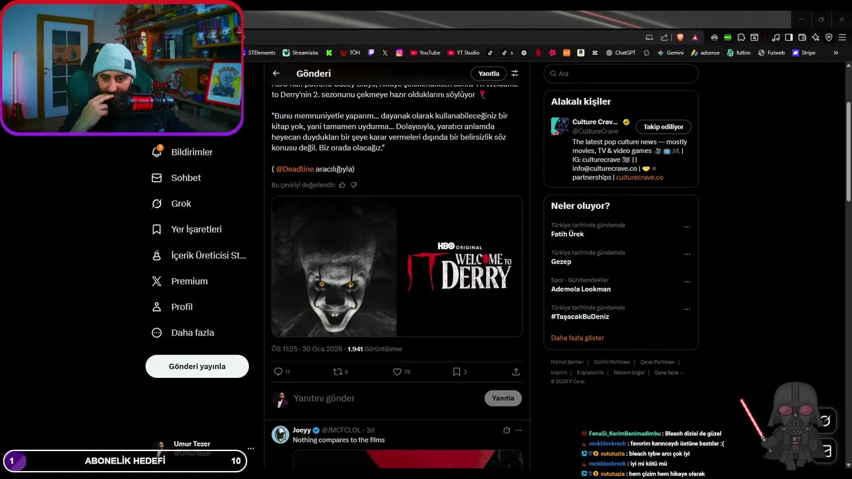Open YT Studio bookmark

(463, 53)
